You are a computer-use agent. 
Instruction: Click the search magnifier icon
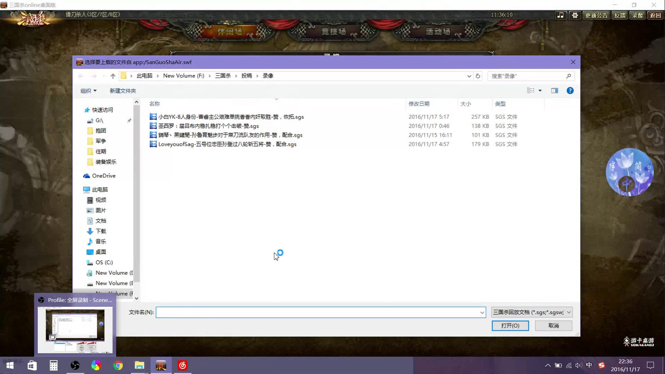tap(568, 76)
